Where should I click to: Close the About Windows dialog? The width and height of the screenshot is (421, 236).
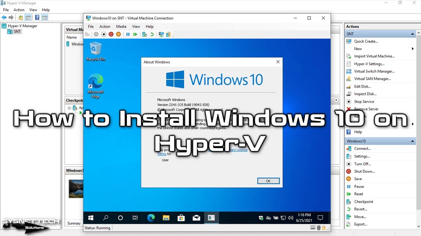278,62
